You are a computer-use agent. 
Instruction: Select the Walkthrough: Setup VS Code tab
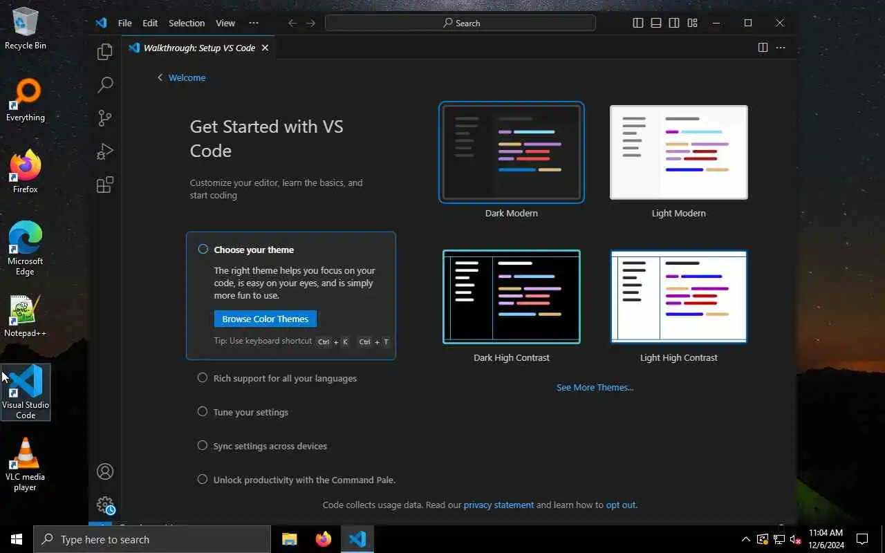(x=199, y=48)
